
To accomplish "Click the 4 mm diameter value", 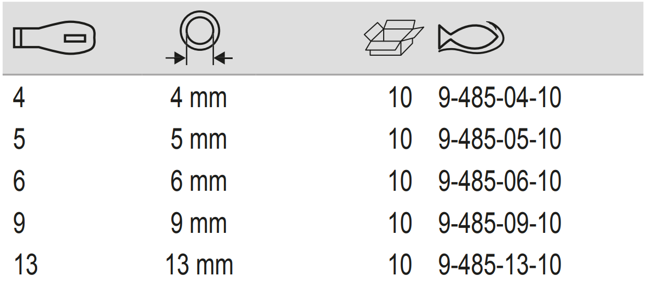I will pyautogui.click(x=198, y=99).
